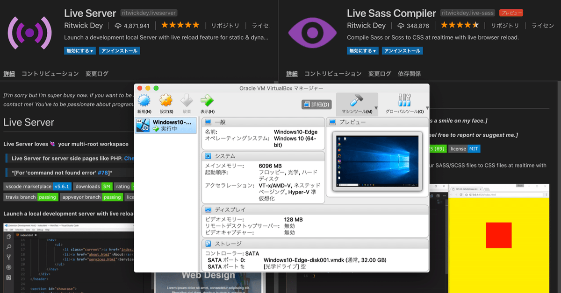Click the Live Sass Compiler download count icon

click(x=401, y=26)
